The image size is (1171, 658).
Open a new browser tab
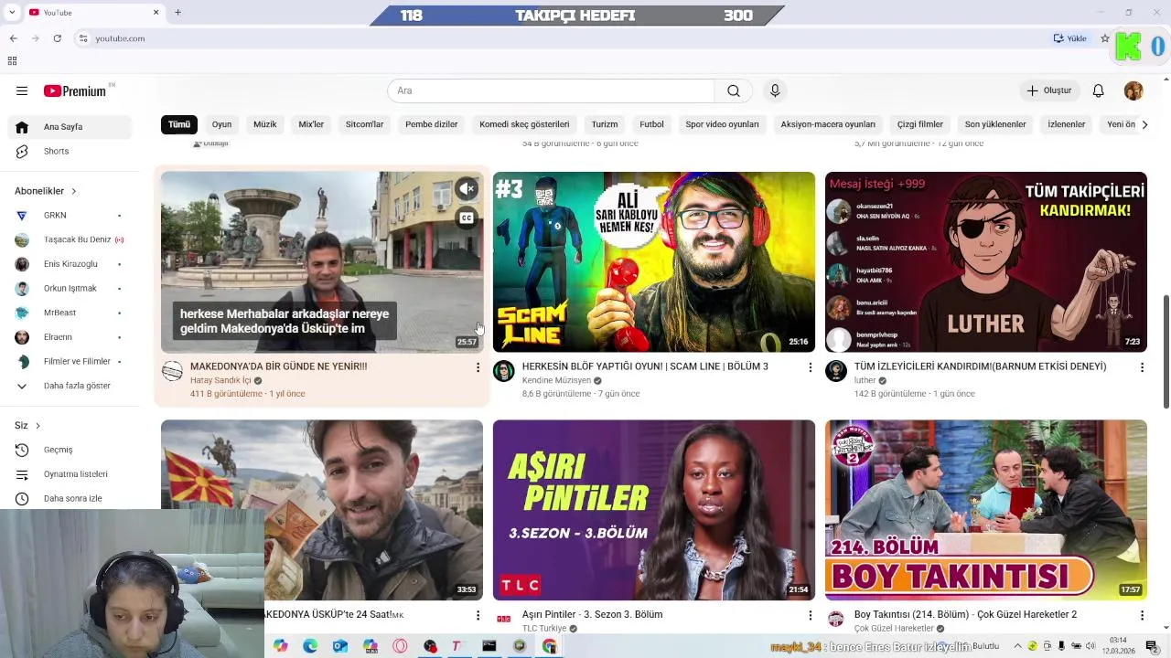click(177, 12)
